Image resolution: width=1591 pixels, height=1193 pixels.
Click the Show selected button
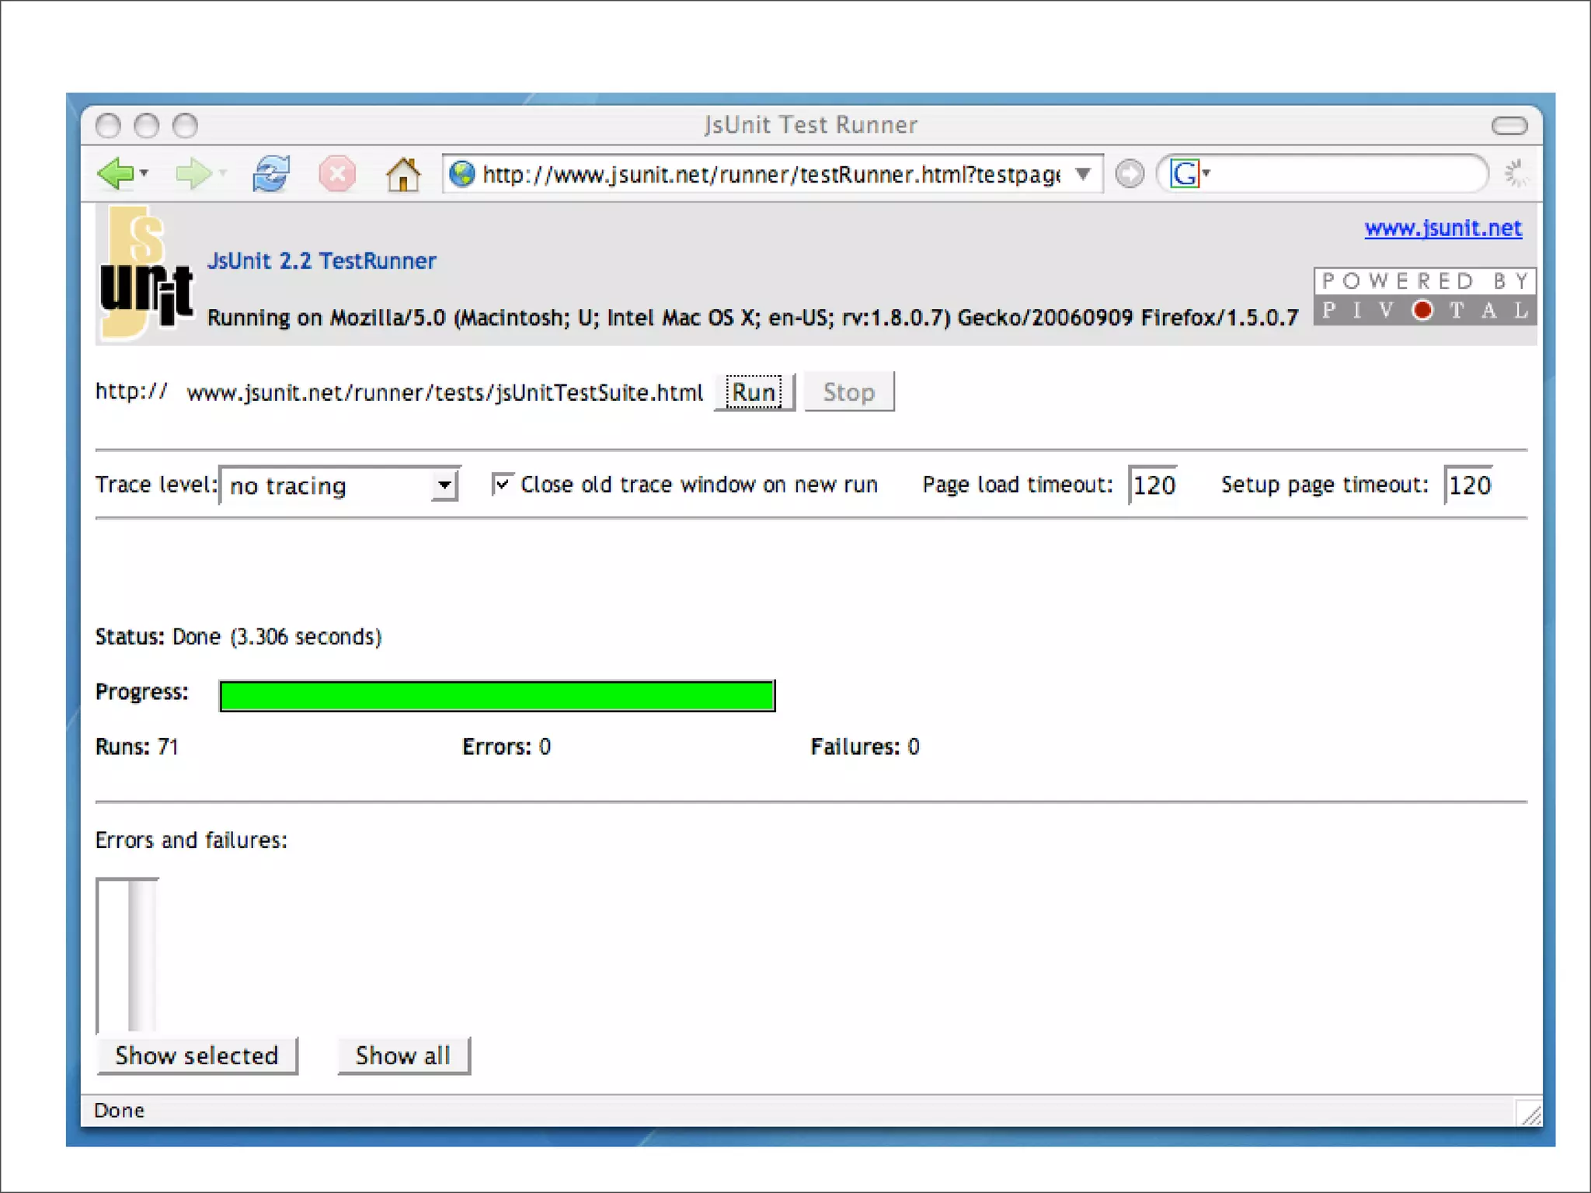tap(197, 1056)
